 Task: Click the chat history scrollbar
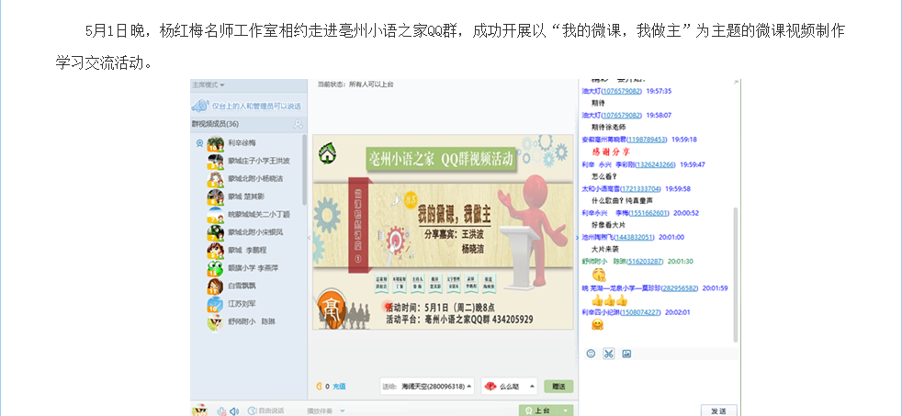[x=735, y=275]
